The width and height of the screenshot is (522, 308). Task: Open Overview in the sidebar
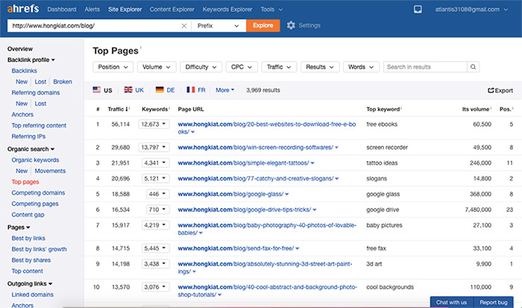20,49
